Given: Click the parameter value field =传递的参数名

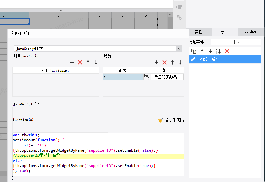Looking at the screenshot, I should pos(167,77).
